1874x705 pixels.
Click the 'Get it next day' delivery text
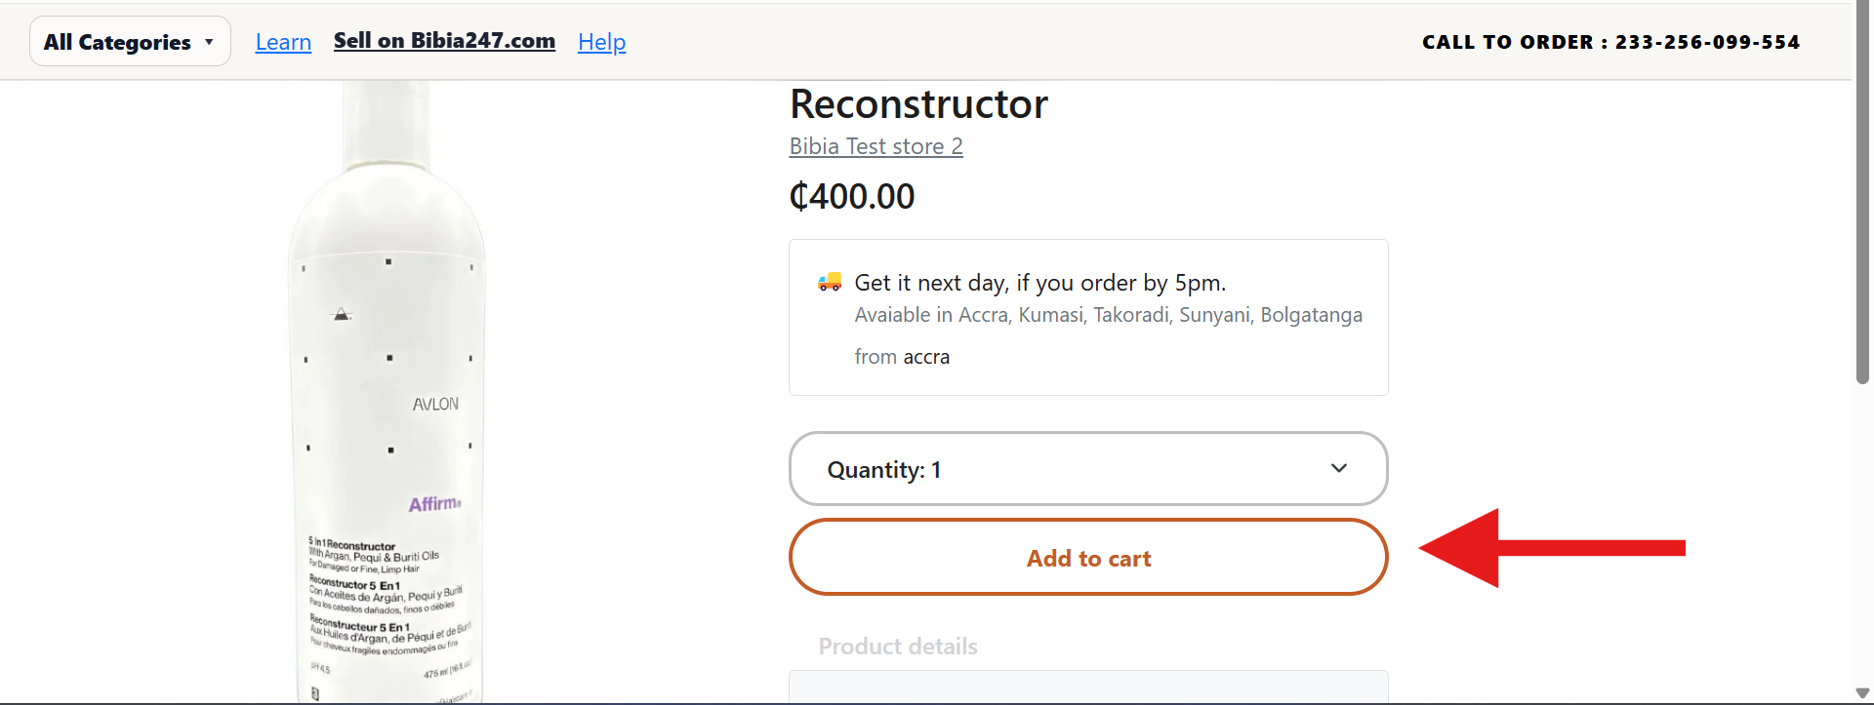tap(1039, 283)
